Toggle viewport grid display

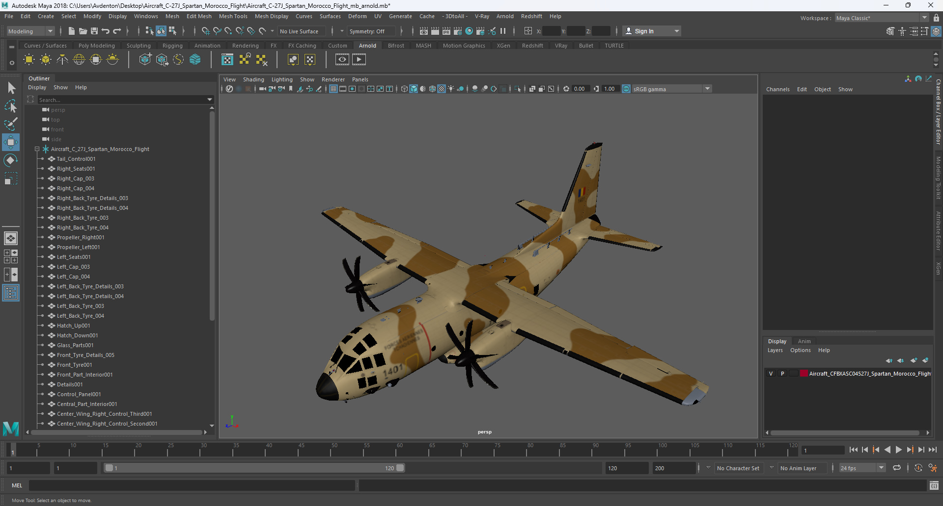pos(333,89)
